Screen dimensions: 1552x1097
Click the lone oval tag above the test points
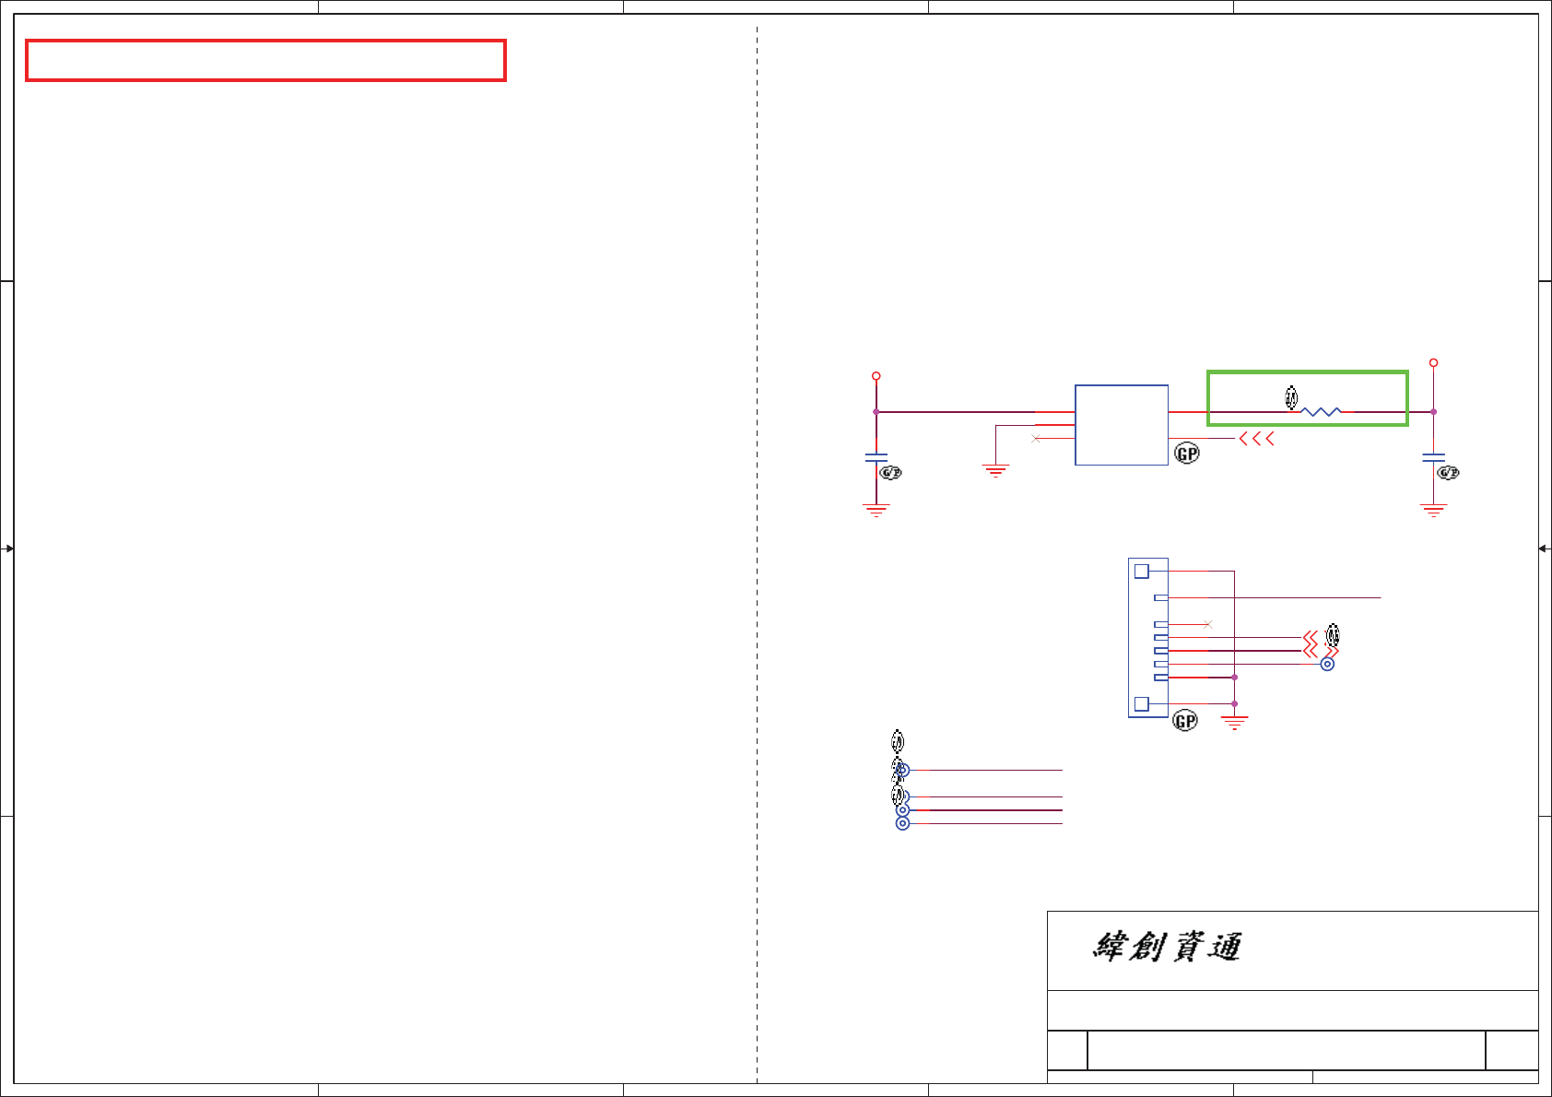click(898, 741)
